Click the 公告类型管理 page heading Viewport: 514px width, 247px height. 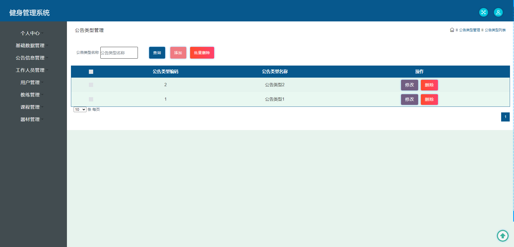(x=89, y=30)
